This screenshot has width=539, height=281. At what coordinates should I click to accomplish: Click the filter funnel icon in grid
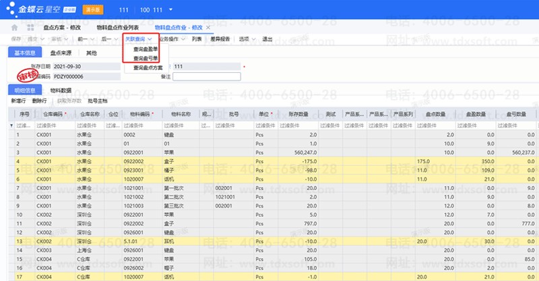(11, 125)
